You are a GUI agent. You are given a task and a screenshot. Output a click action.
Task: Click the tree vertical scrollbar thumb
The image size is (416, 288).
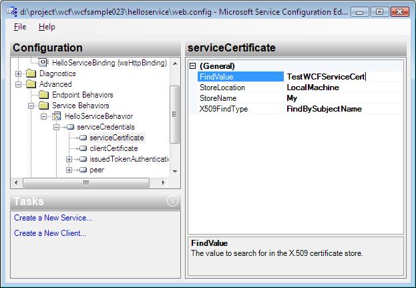174,114
